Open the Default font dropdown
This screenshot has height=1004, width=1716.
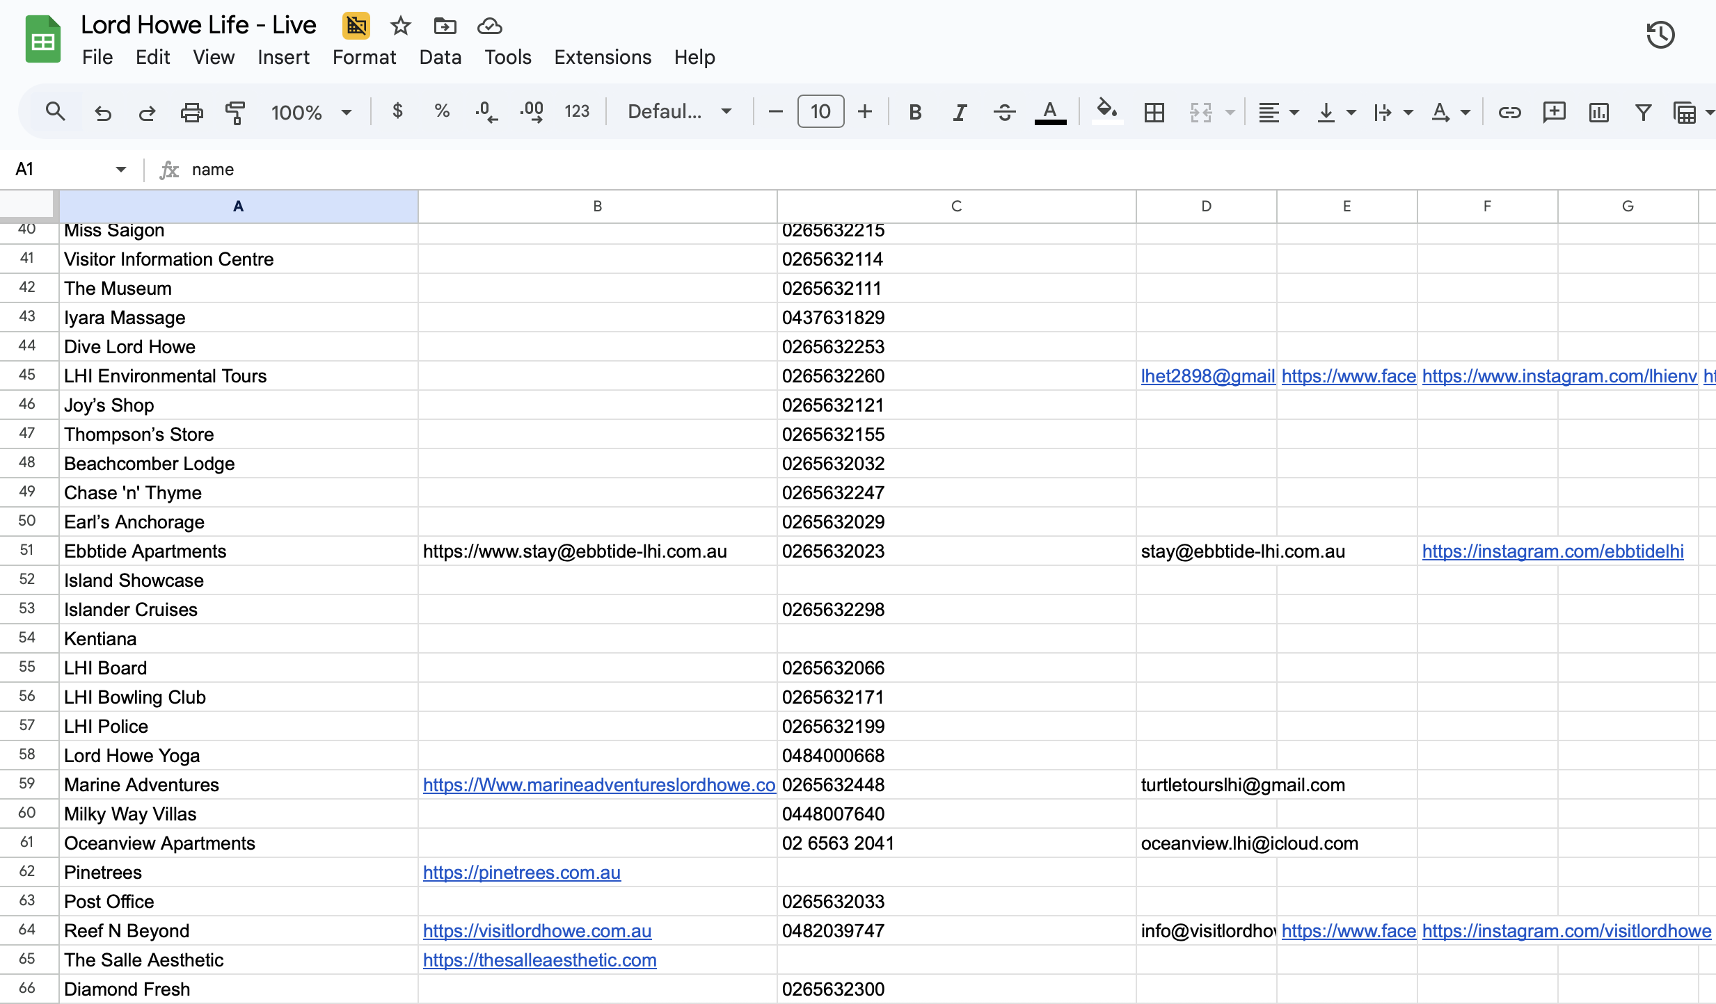coord(679,112)
